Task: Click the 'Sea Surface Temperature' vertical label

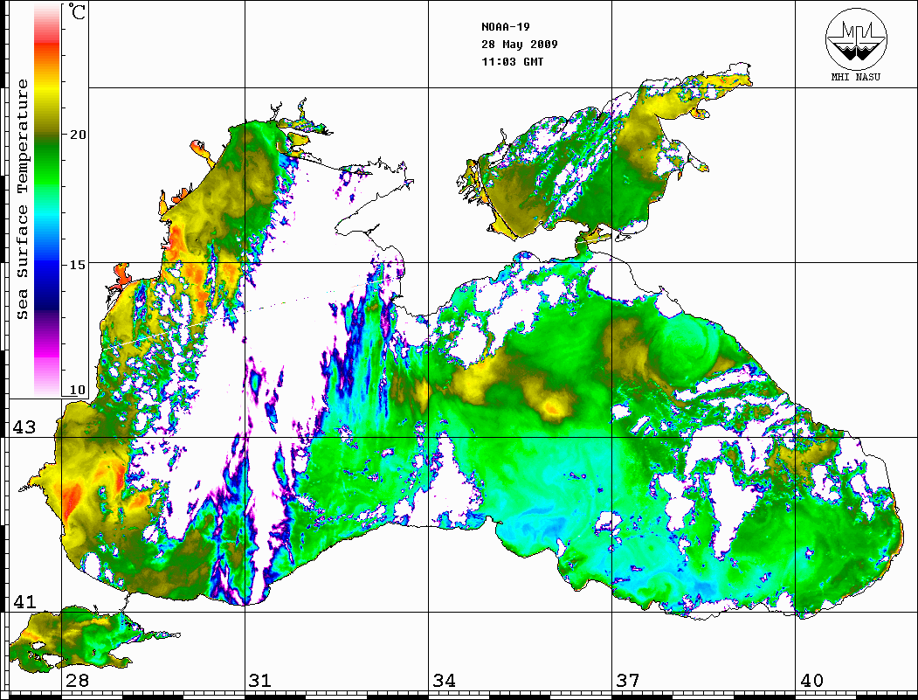Action: pyautogui.click(x=23, y=199)
